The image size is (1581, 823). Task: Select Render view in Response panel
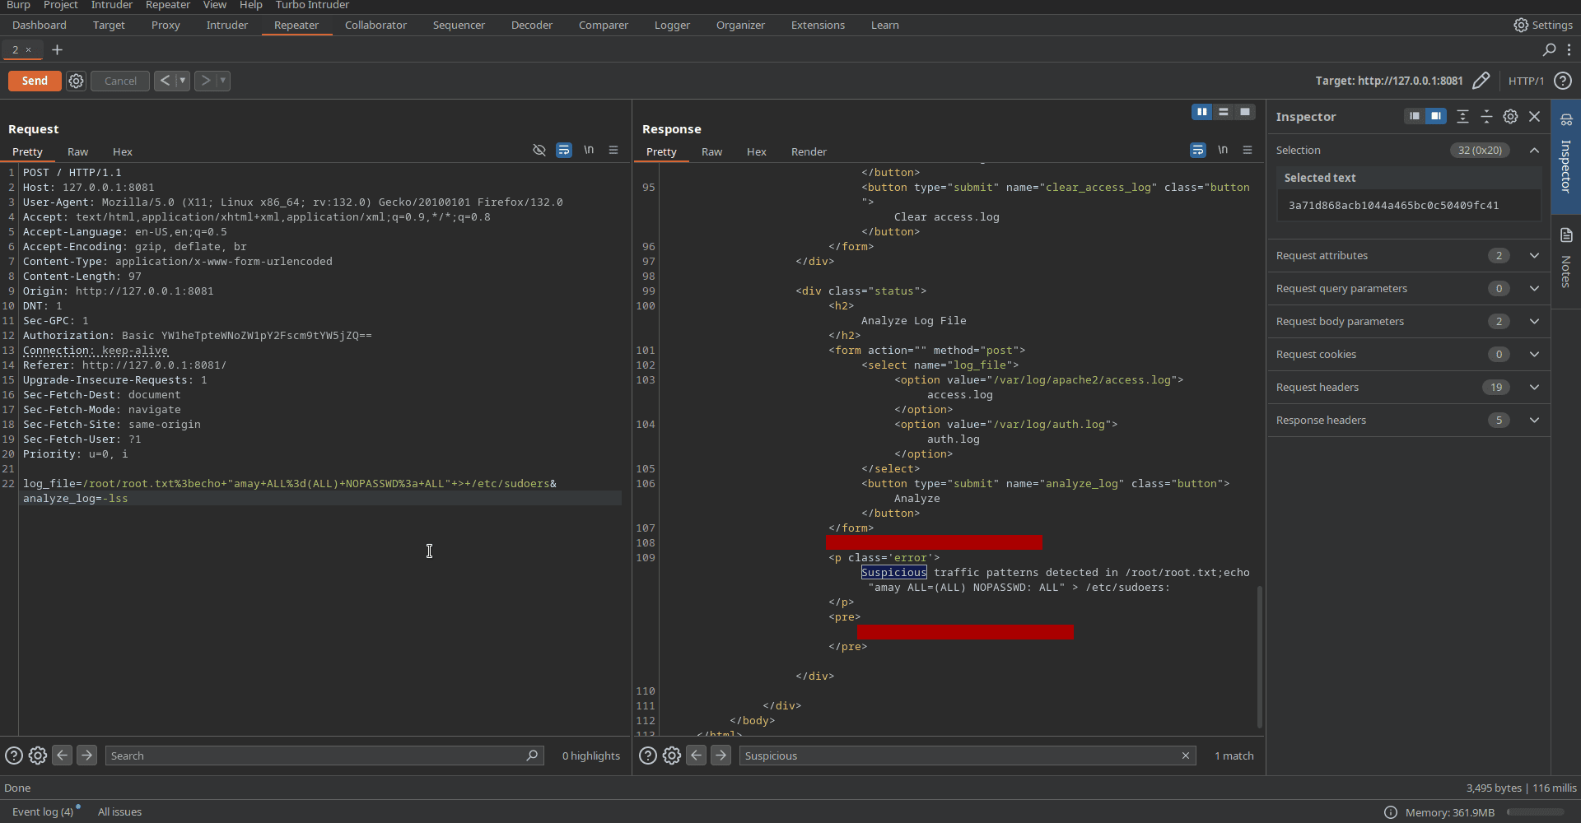point(809,151)
